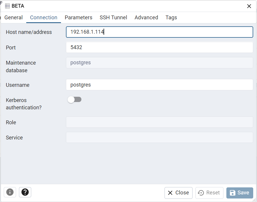Click the Maintenance database field

(x=159, y=63)
